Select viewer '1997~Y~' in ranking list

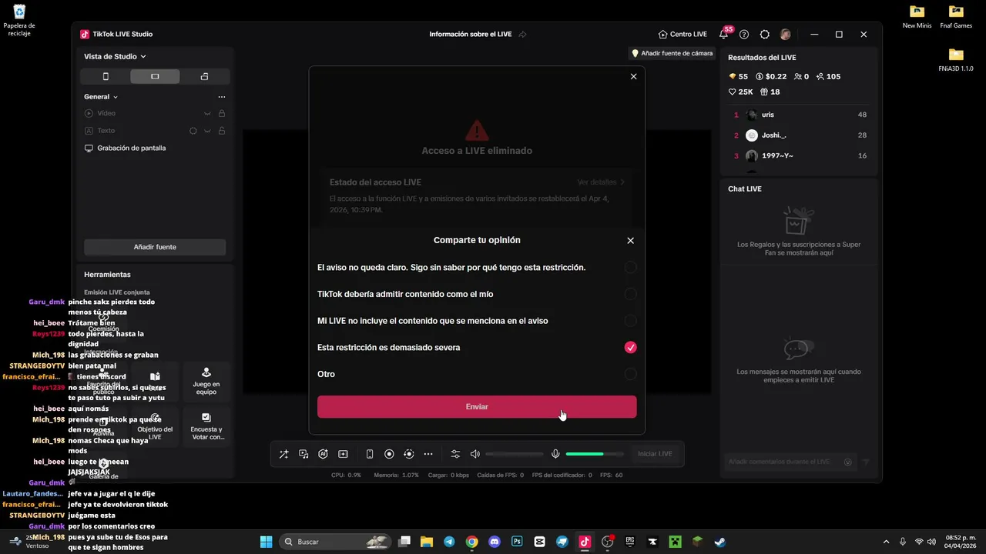pyautogui.click(x=800, y=155)
